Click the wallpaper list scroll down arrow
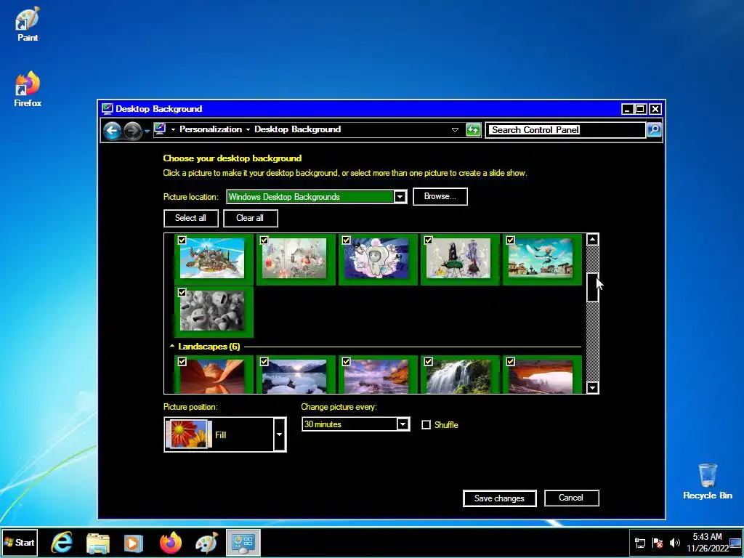 592,388
